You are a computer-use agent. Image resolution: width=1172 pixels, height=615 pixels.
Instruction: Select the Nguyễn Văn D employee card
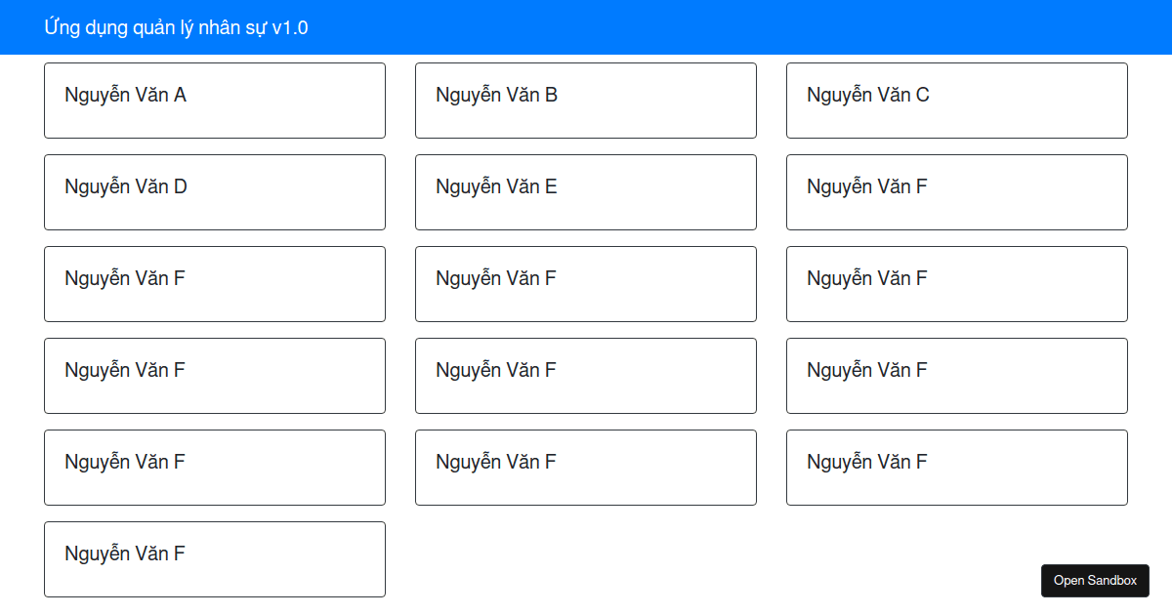215,192
